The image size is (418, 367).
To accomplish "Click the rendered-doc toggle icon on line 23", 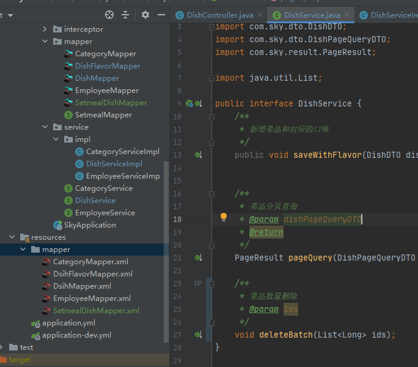I will coord(198,283).
